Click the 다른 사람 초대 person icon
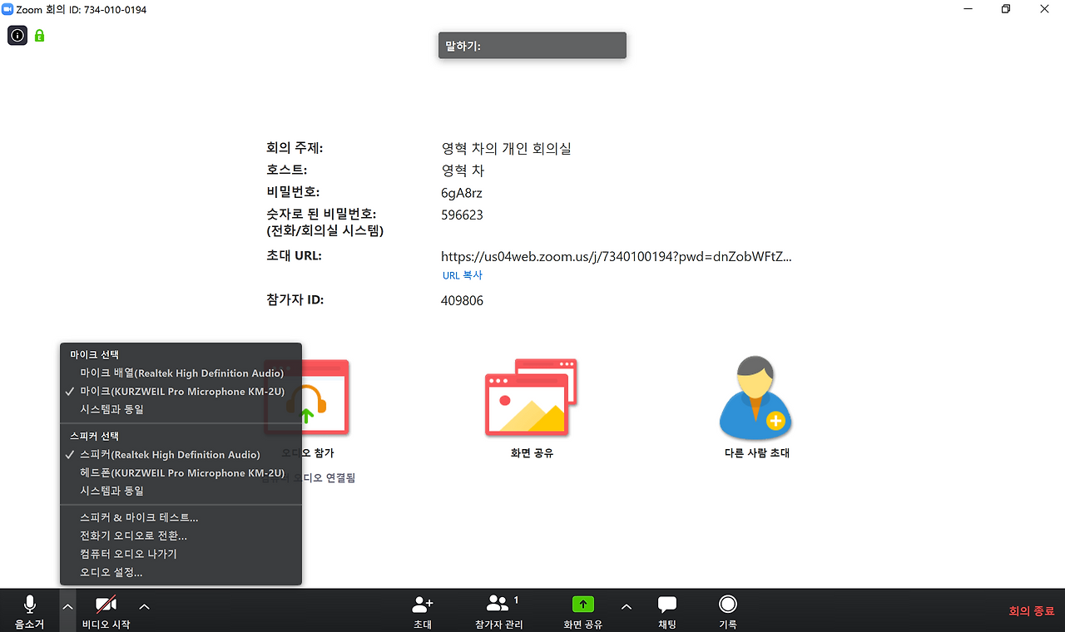This screenshot has height=632, width=1065. pyautogui.click(x=755, y=397)
